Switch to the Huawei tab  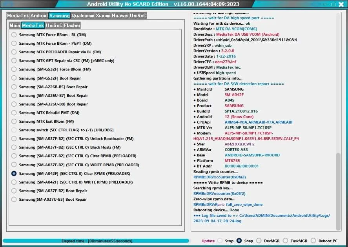pos(120,16)
